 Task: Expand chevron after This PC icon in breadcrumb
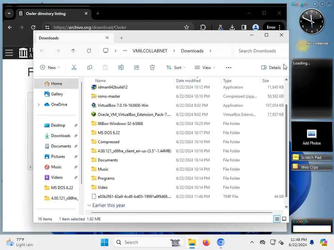[x=115, y=51]
